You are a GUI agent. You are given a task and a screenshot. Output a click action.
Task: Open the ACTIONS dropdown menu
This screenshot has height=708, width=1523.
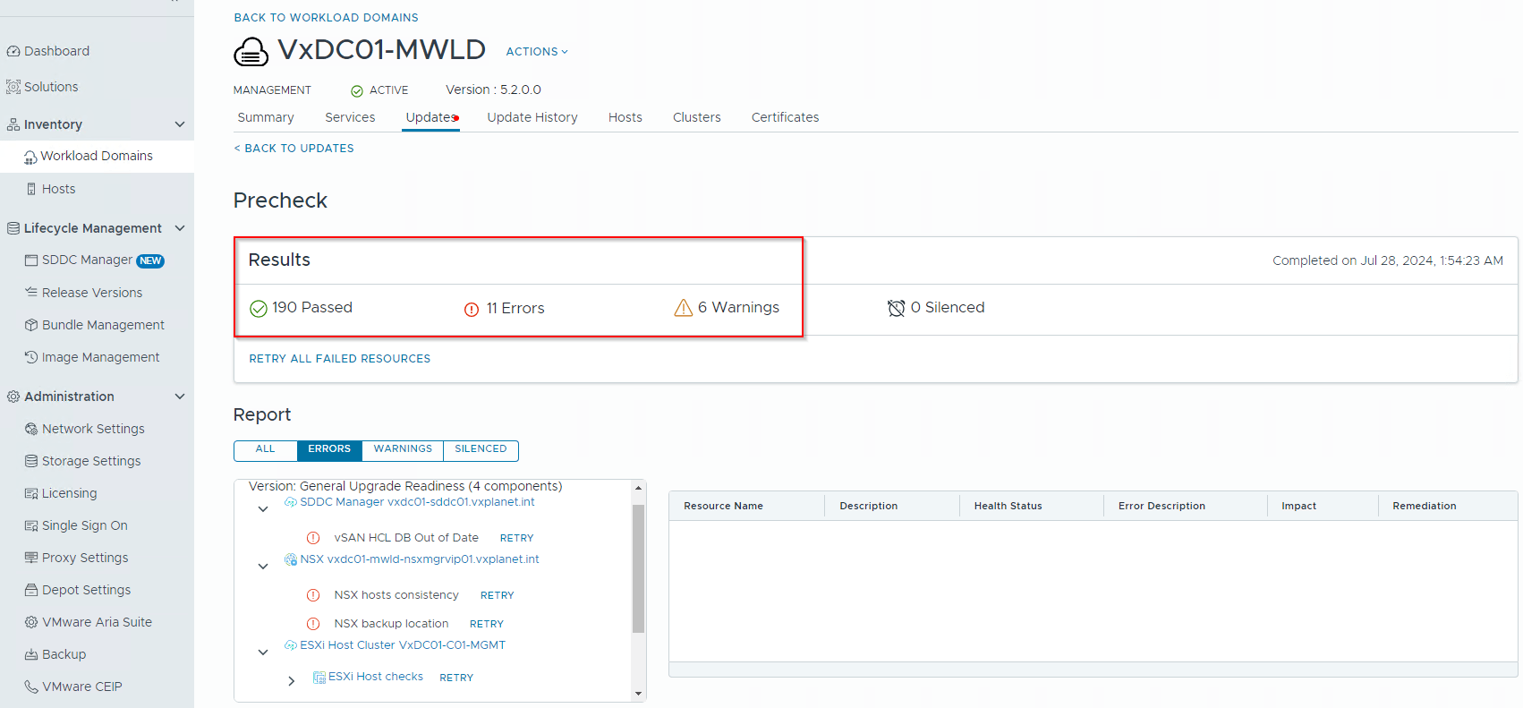(x=537, y=52)
